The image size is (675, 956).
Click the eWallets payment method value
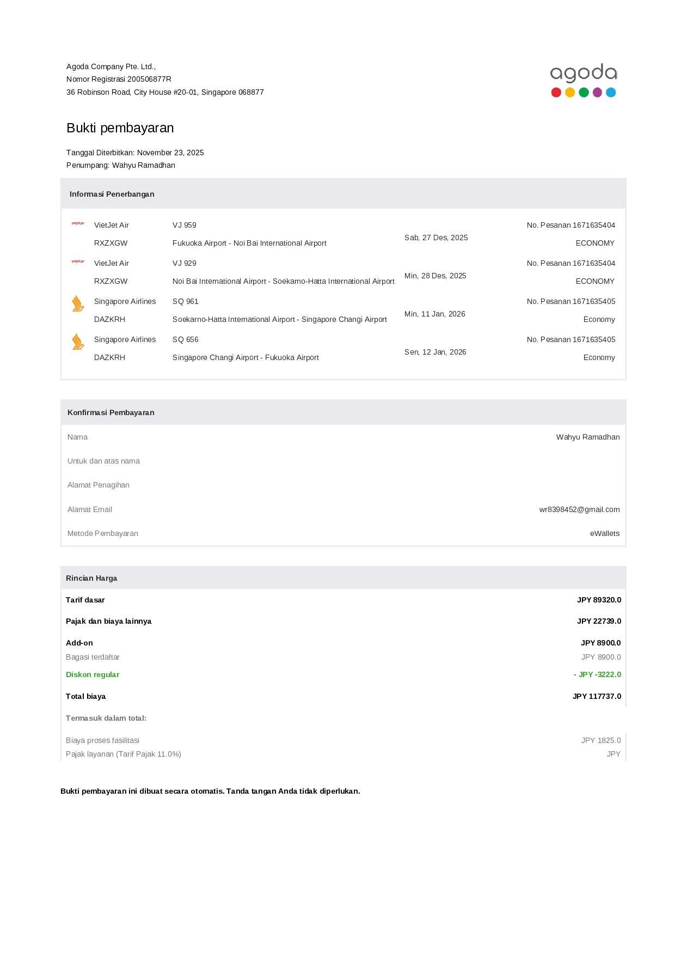coord(604,533)
